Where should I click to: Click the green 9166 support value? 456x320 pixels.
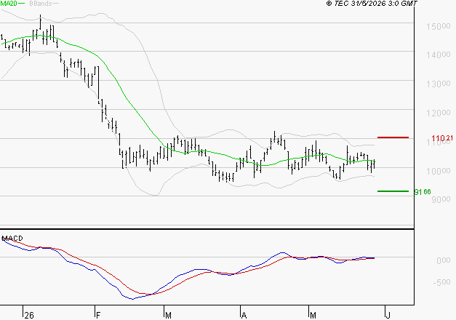point(423,192)
